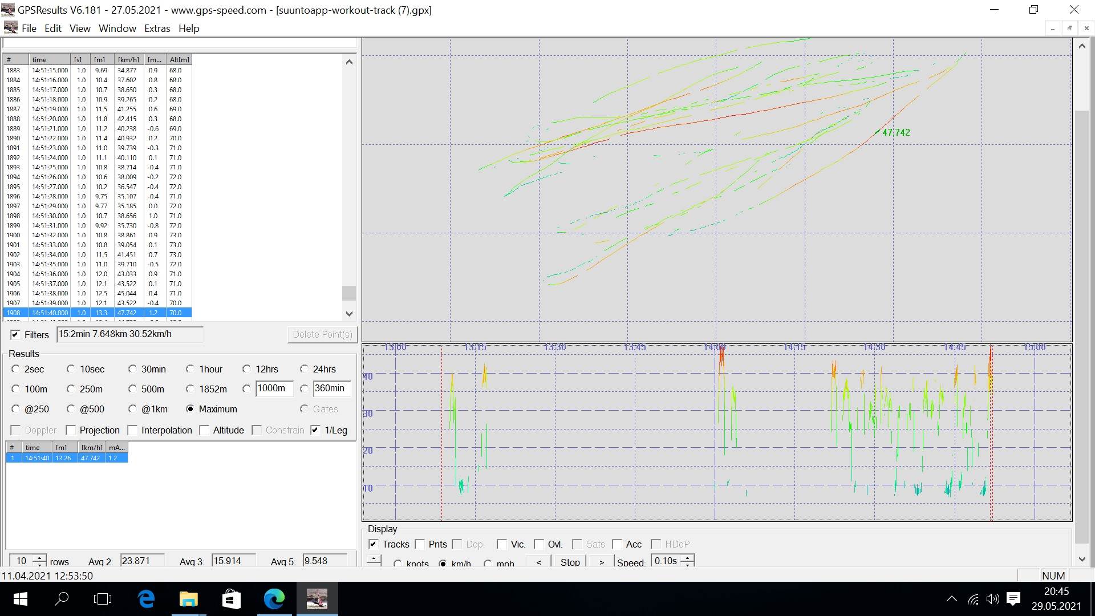Click the GPSResults taskbar icon

[317, 599]
